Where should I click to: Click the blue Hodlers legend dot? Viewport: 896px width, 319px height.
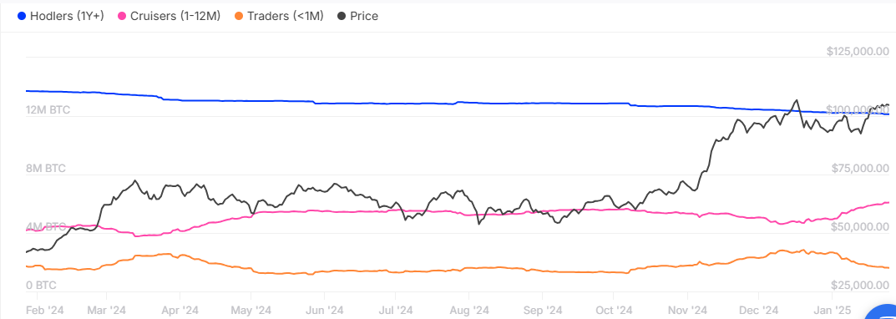23,16
